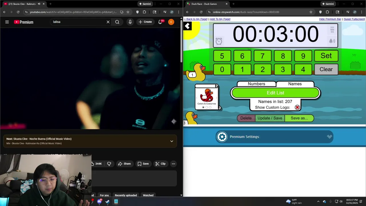The width and height of the screenshot is (366, 206).
Task: Click the alarm clock icon on timer
Action: pos(219,41)
